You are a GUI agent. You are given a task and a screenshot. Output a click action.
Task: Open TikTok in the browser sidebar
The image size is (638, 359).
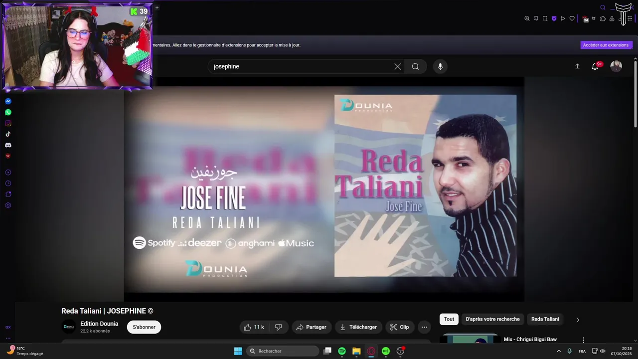(x=8, y=134)
